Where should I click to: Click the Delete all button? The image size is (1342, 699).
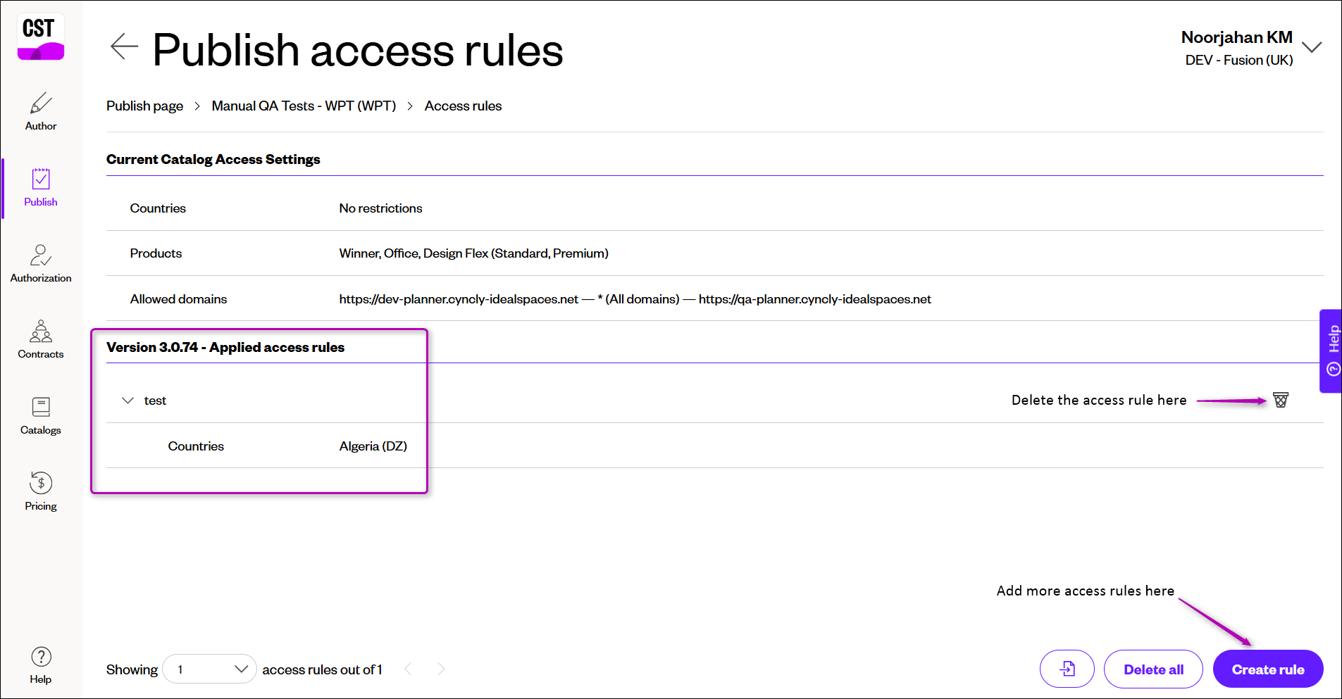point(1153,669)
